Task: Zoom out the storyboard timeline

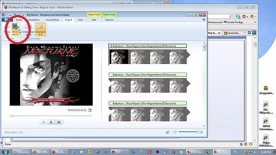Action: click(x=175, y=132)
